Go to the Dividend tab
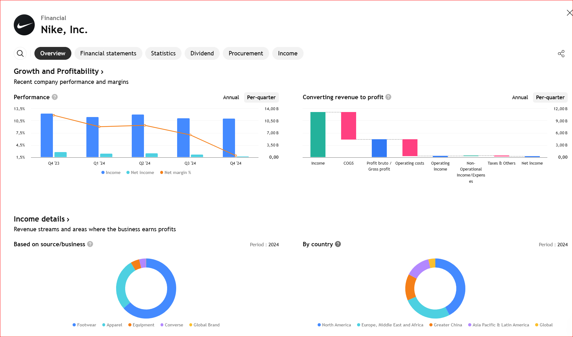Image resolution: width=573 pixels, height=337 pixels. (202, 54)
